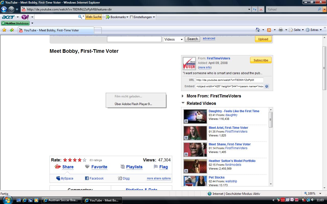
Task: Click the red Stop loading icon
Action: tap(261, 9)
